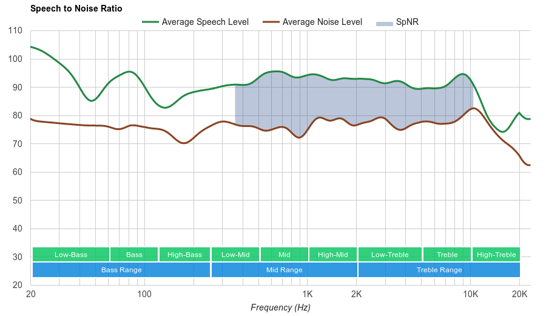Viewport: 546px width, 316px height.
Task: Click the Frequency (Hz) axis title
Action: [x=280, y=307]
